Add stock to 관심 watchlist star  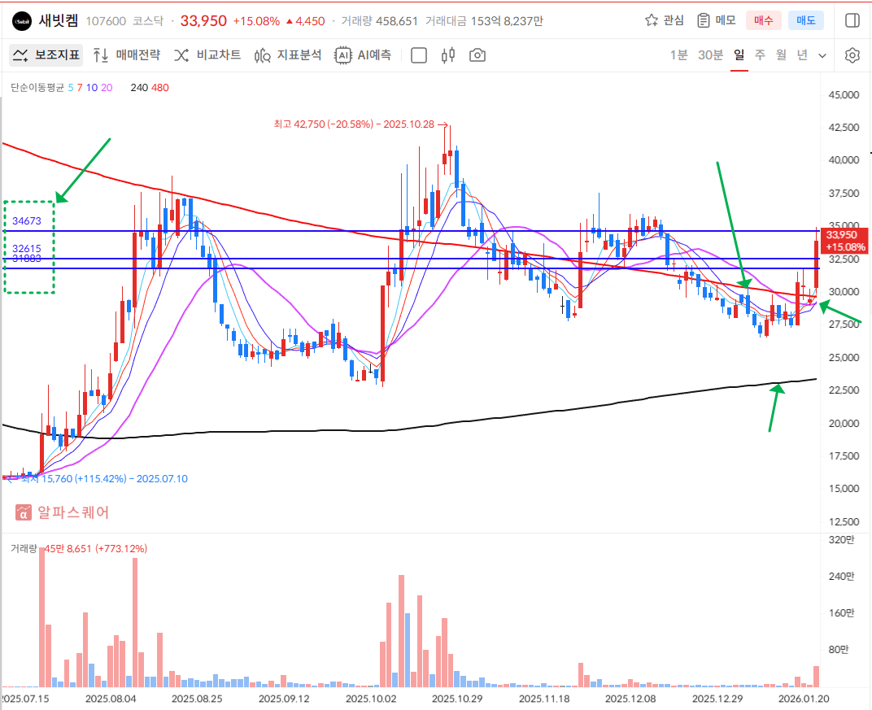[665, 20]
